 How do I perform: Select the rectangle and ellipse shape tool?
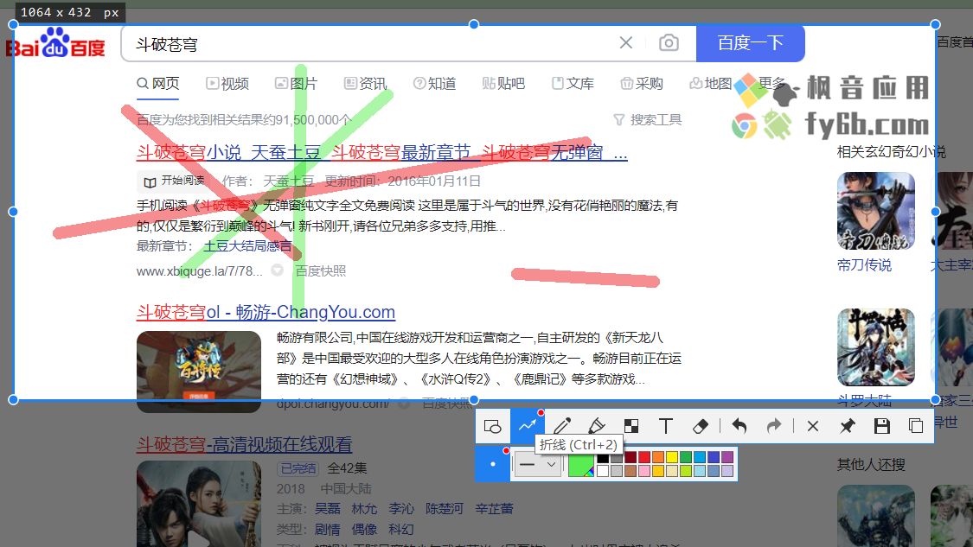(493, 426)
